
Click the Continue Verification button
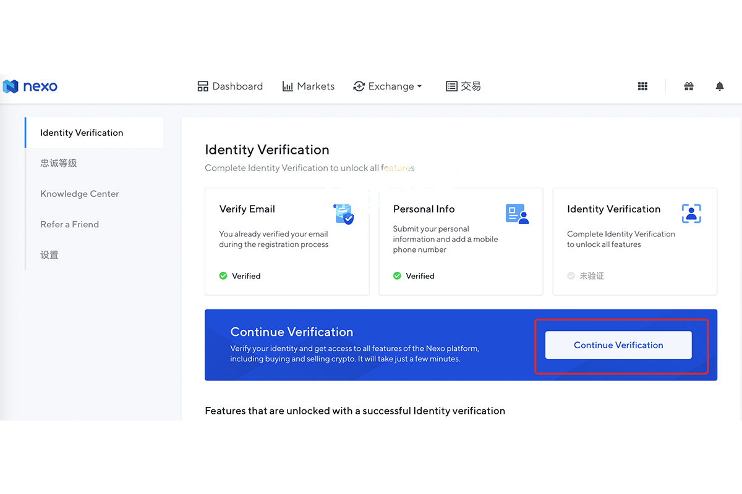pos(618,345)
